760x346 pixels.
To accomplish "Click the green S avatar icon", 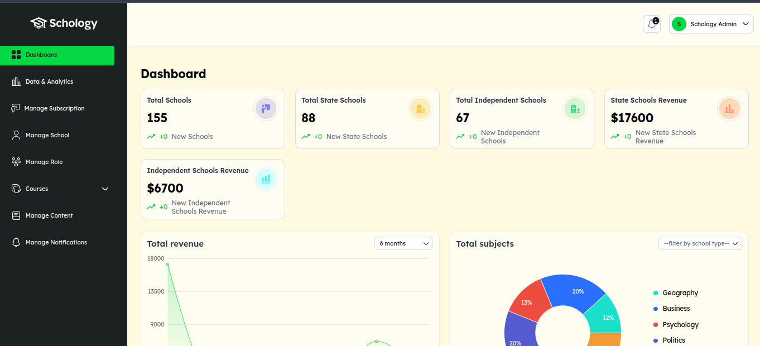I will point(679,24).
